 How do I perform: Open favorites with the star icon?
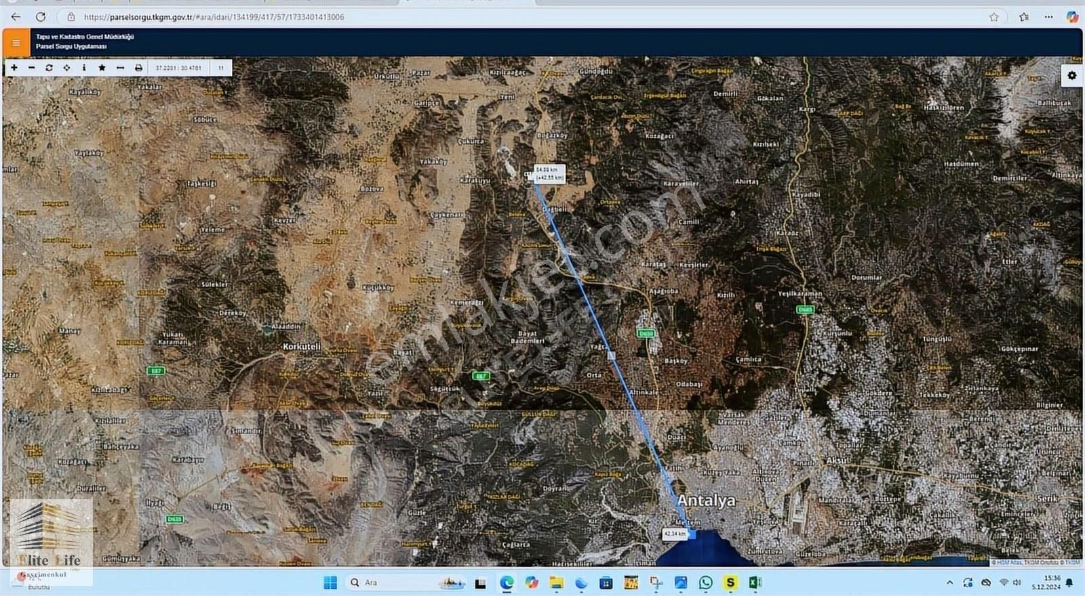tap(102, 68)
